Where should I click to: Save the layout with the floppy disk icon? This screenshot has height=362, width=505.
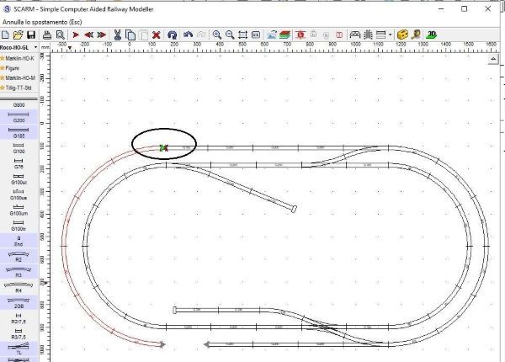(31, 35)
